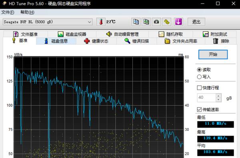The image size is (240, 158).
Task: Click the 开始 start button
Action: pos(213,54)
